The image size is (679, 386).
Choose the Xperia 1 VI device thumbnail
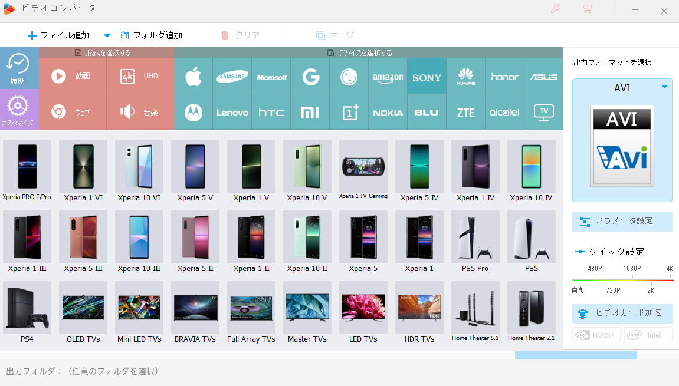tap(83, 171)
